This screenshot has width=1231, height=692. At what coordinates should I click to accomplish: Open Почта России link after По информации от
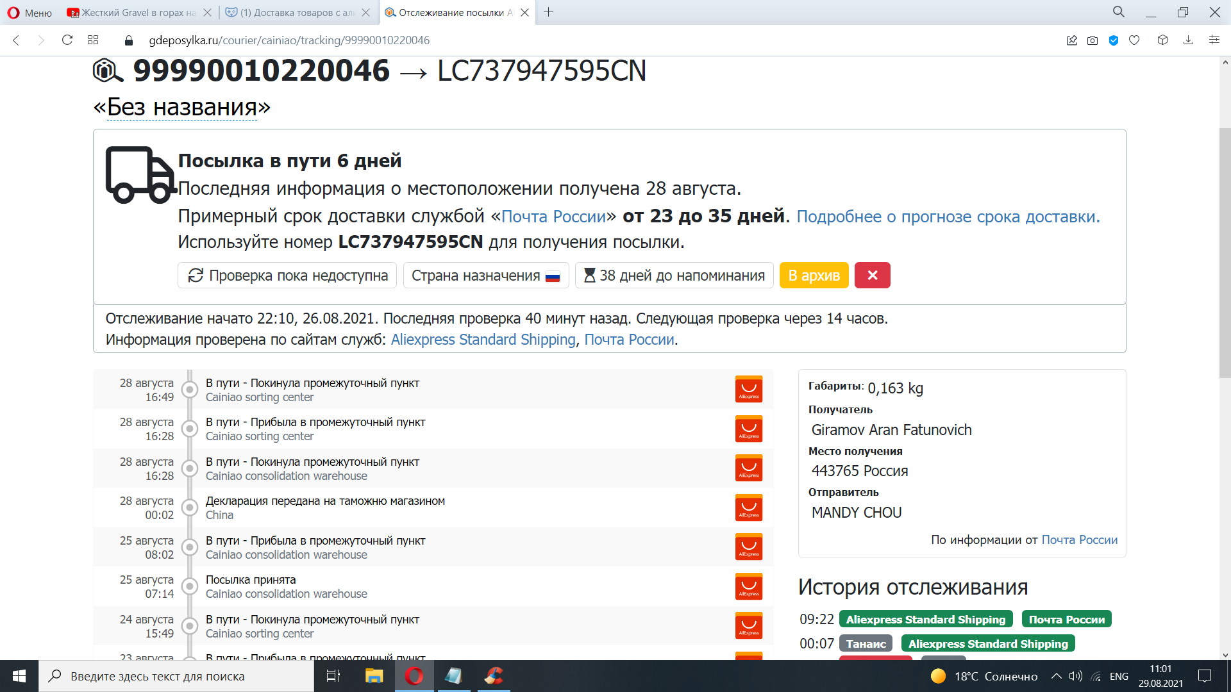tap(1080, 540)
